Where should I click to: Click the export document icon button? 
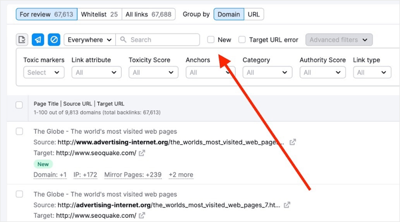(x=22, y=40)
